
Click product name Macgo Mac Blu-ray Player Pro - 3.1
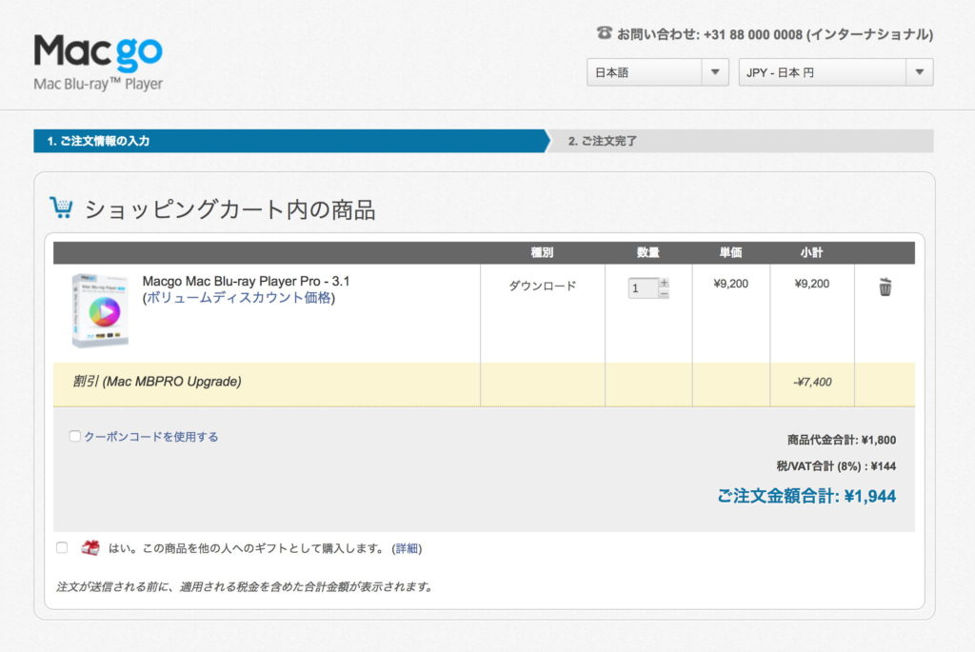[247, 281]
